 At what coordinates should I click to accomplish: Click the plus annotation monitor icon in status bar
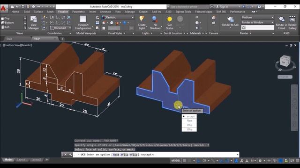269,161
